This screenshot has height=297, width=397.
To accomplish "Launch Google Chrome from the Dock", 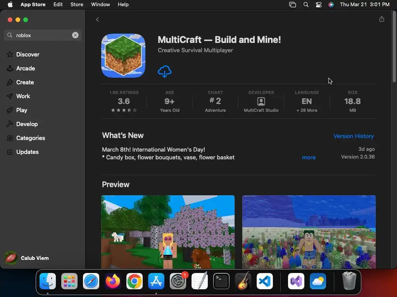I will 135,281.
